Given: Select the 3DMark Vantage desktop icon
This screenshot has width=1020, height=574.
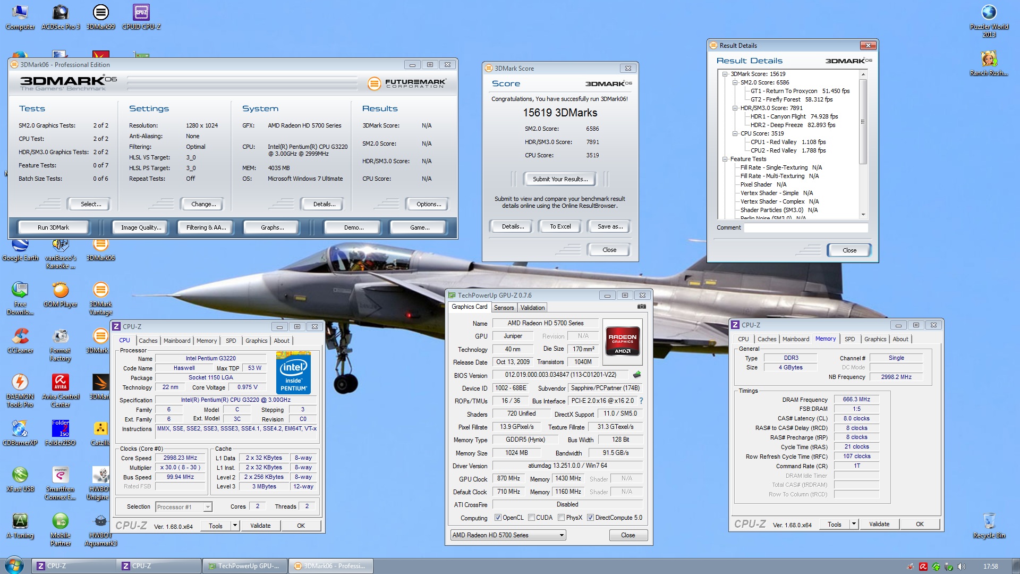Looking at the screenshot, I should tap(100, 299).
